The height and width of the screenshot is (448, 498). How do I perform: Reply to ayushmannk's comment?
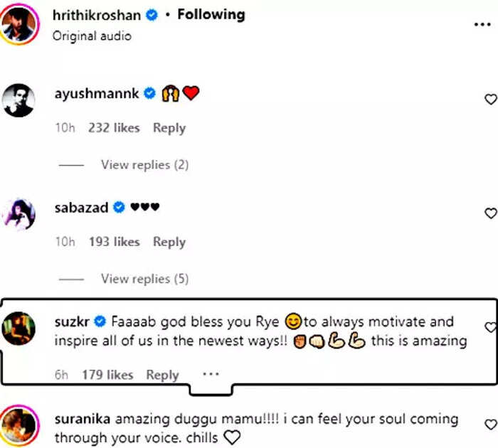pos(169,128)
